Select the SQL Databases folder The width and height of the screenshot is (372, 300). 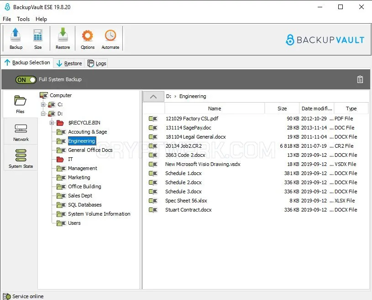pyautogui.click(x=85, y=205)
